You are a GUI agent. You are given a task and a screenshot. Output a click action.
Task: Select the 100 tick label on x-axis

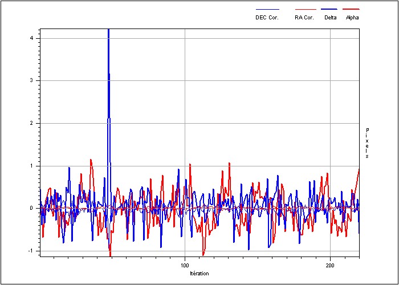[x=185, y=266]
